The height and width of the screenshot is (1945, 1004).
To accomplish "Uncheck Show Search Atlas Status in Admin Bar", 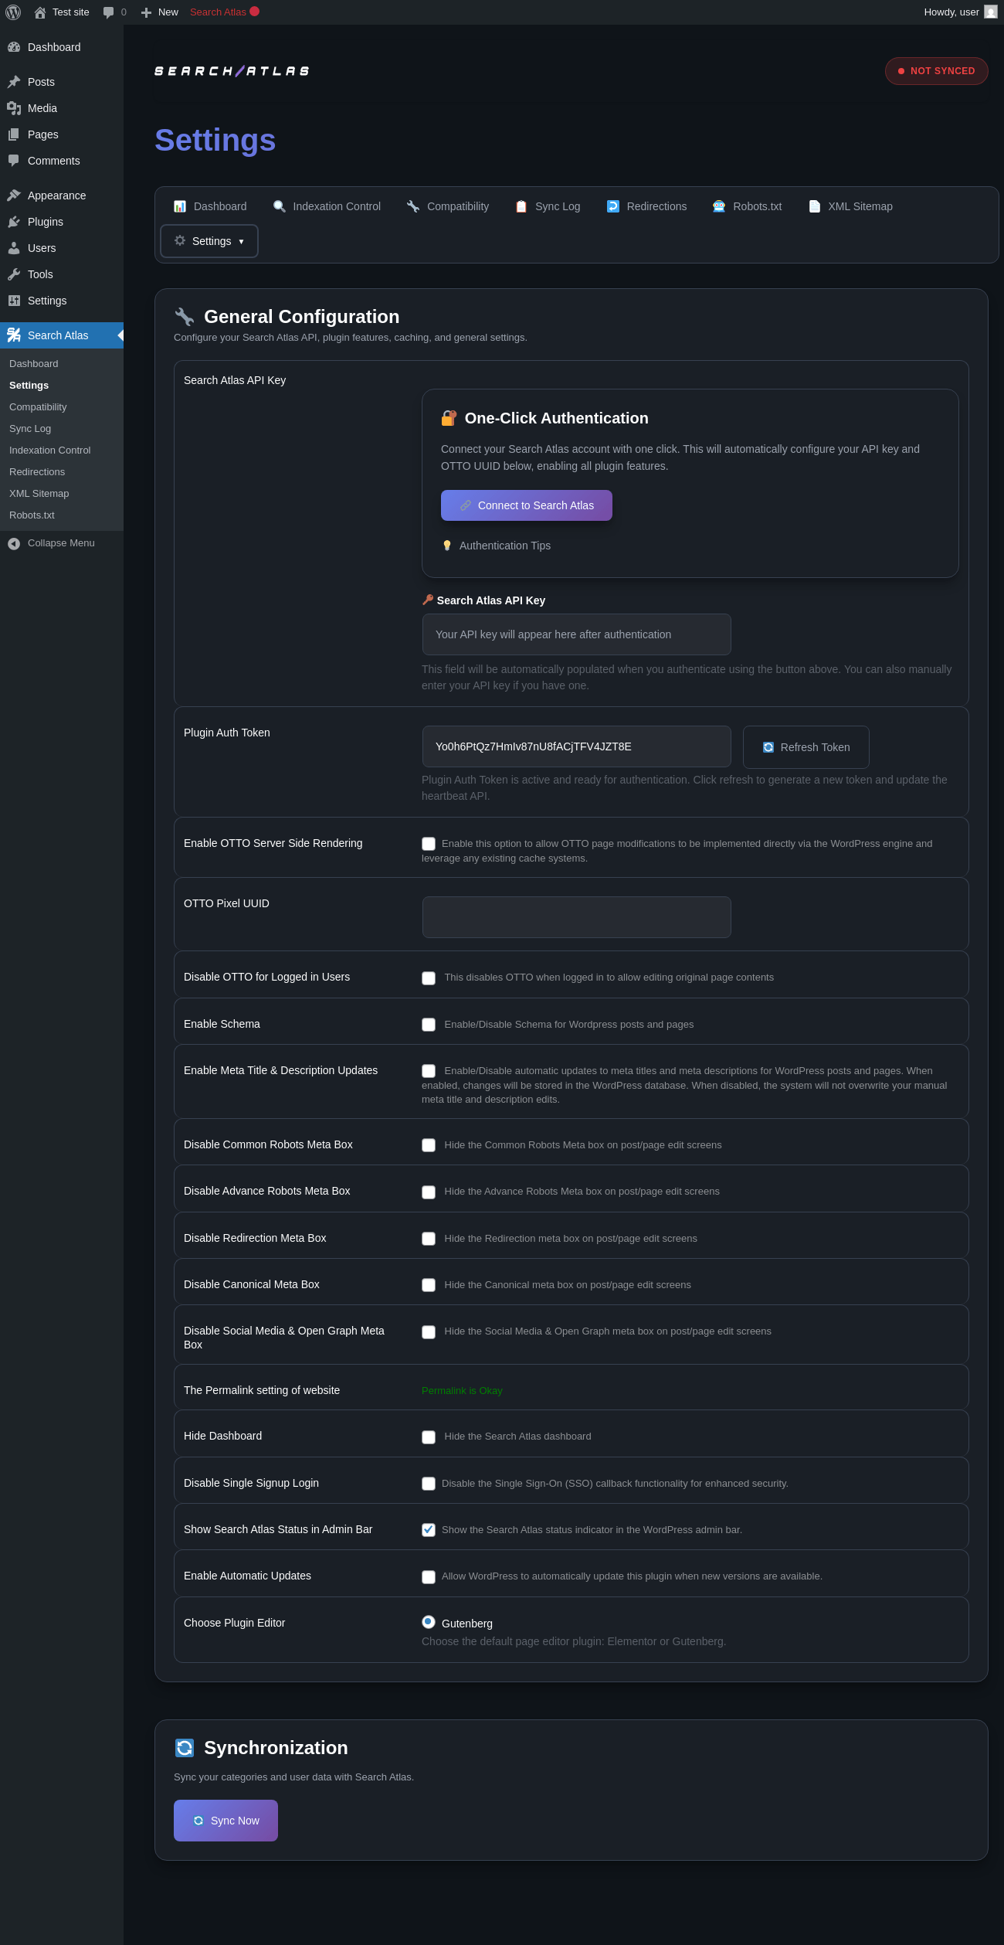I will (x=429, y=1530).
